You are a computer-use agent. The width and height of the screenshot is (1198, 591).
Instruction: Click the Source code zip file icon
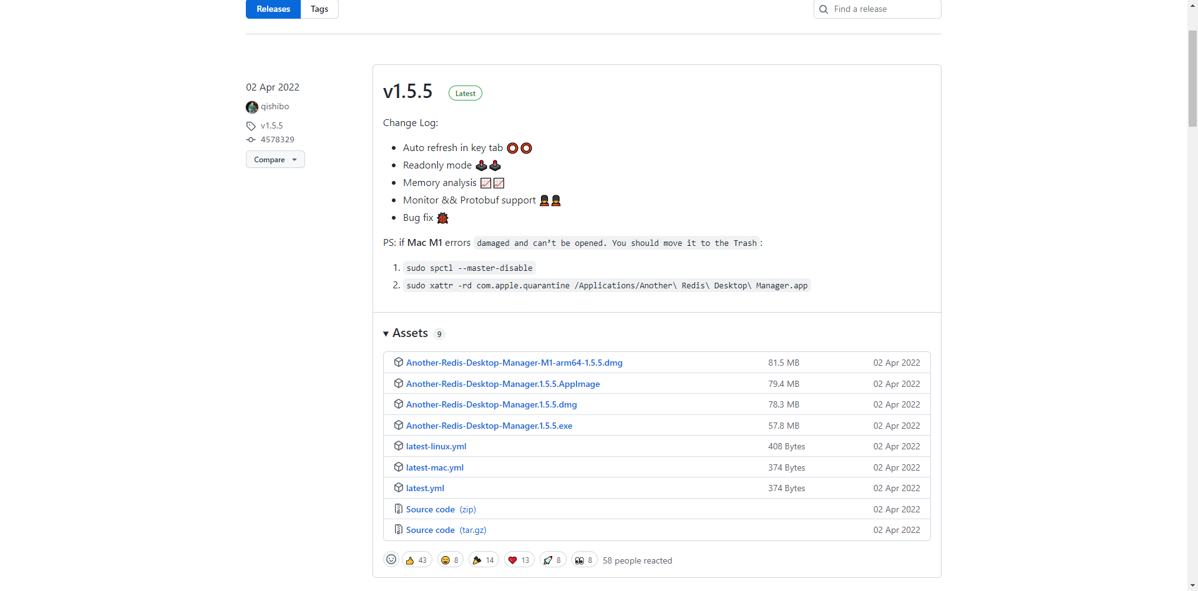point(399,509)
